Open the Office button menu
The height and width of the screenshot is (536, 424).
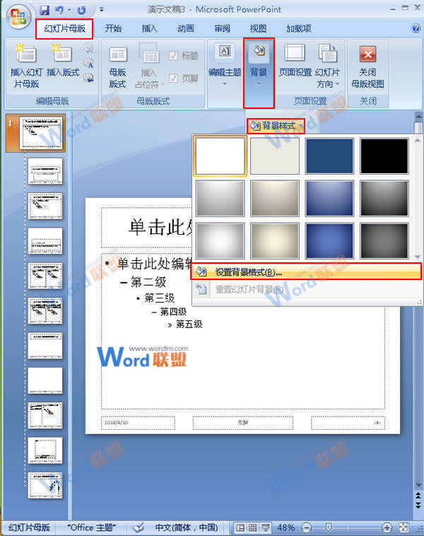(18, 17)
